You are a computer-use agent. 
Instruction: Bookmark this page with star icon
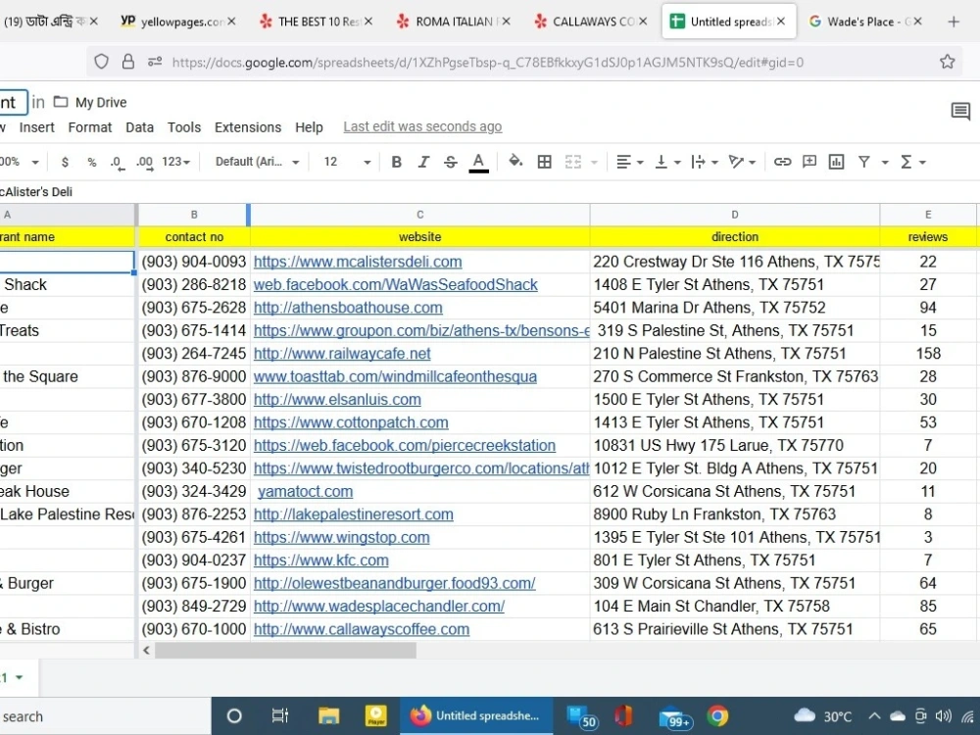[x=947, y=61]
